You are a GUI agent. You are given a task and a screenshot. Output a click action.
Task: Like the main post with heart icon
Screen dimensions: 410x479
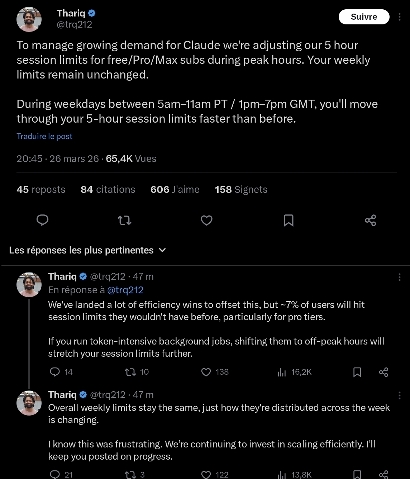(206, 220)
